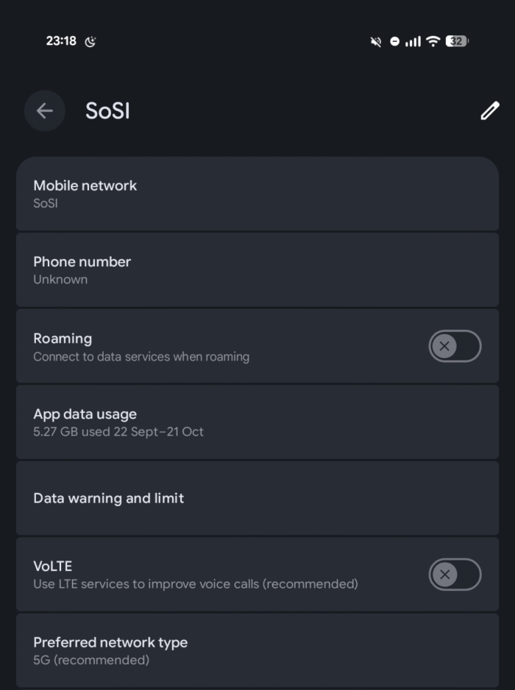Tap the back arrow button
515x690 pixels.
click(45, 111)
